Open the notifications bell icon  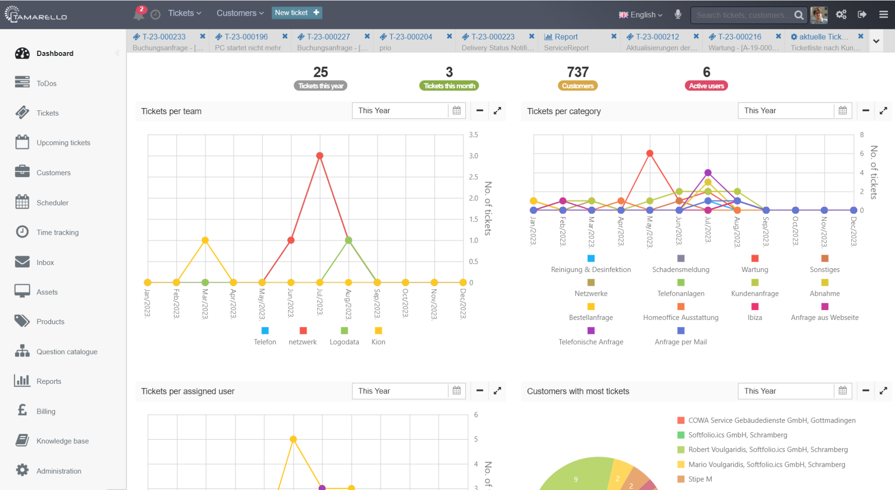(138, 14)
